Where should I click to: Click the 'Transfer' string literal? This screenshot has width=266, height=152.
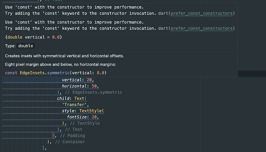point(74,105)
